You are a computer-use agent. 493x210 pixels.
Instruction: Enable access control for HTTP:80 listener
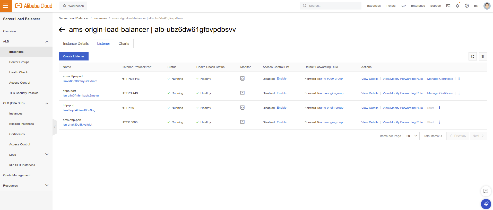coord(282,108)
